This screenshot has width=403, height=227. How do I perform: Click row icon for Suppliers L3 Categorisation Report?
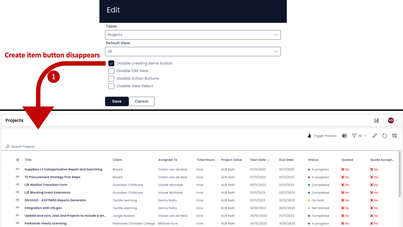point(17,169)
